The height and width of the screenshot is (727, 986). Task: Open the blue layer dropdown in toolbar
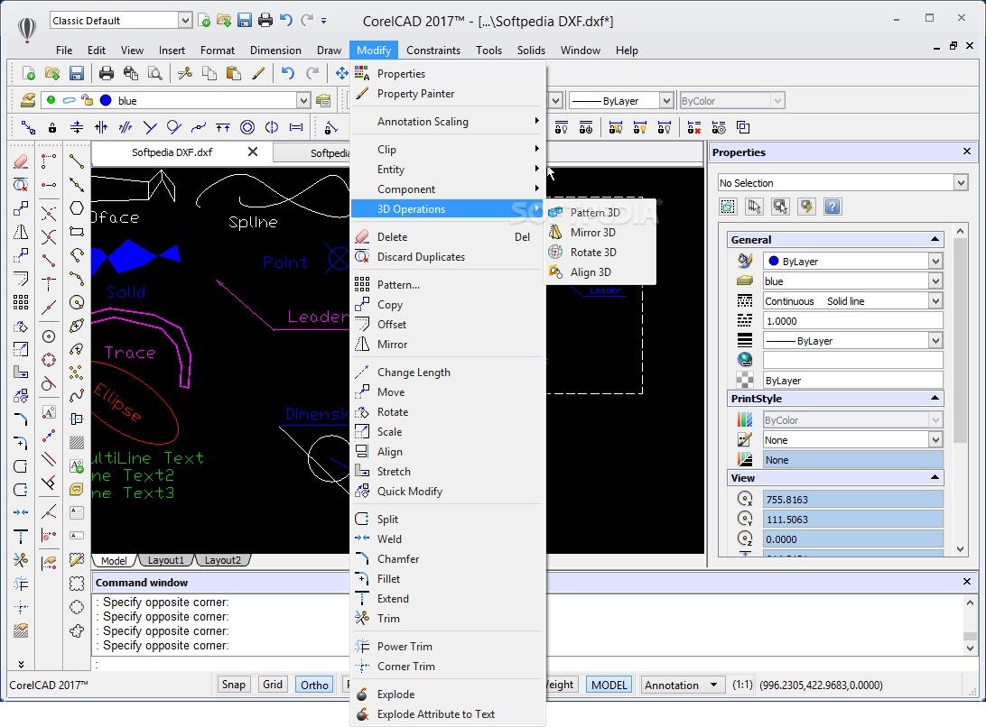click(x=303, y=100)
